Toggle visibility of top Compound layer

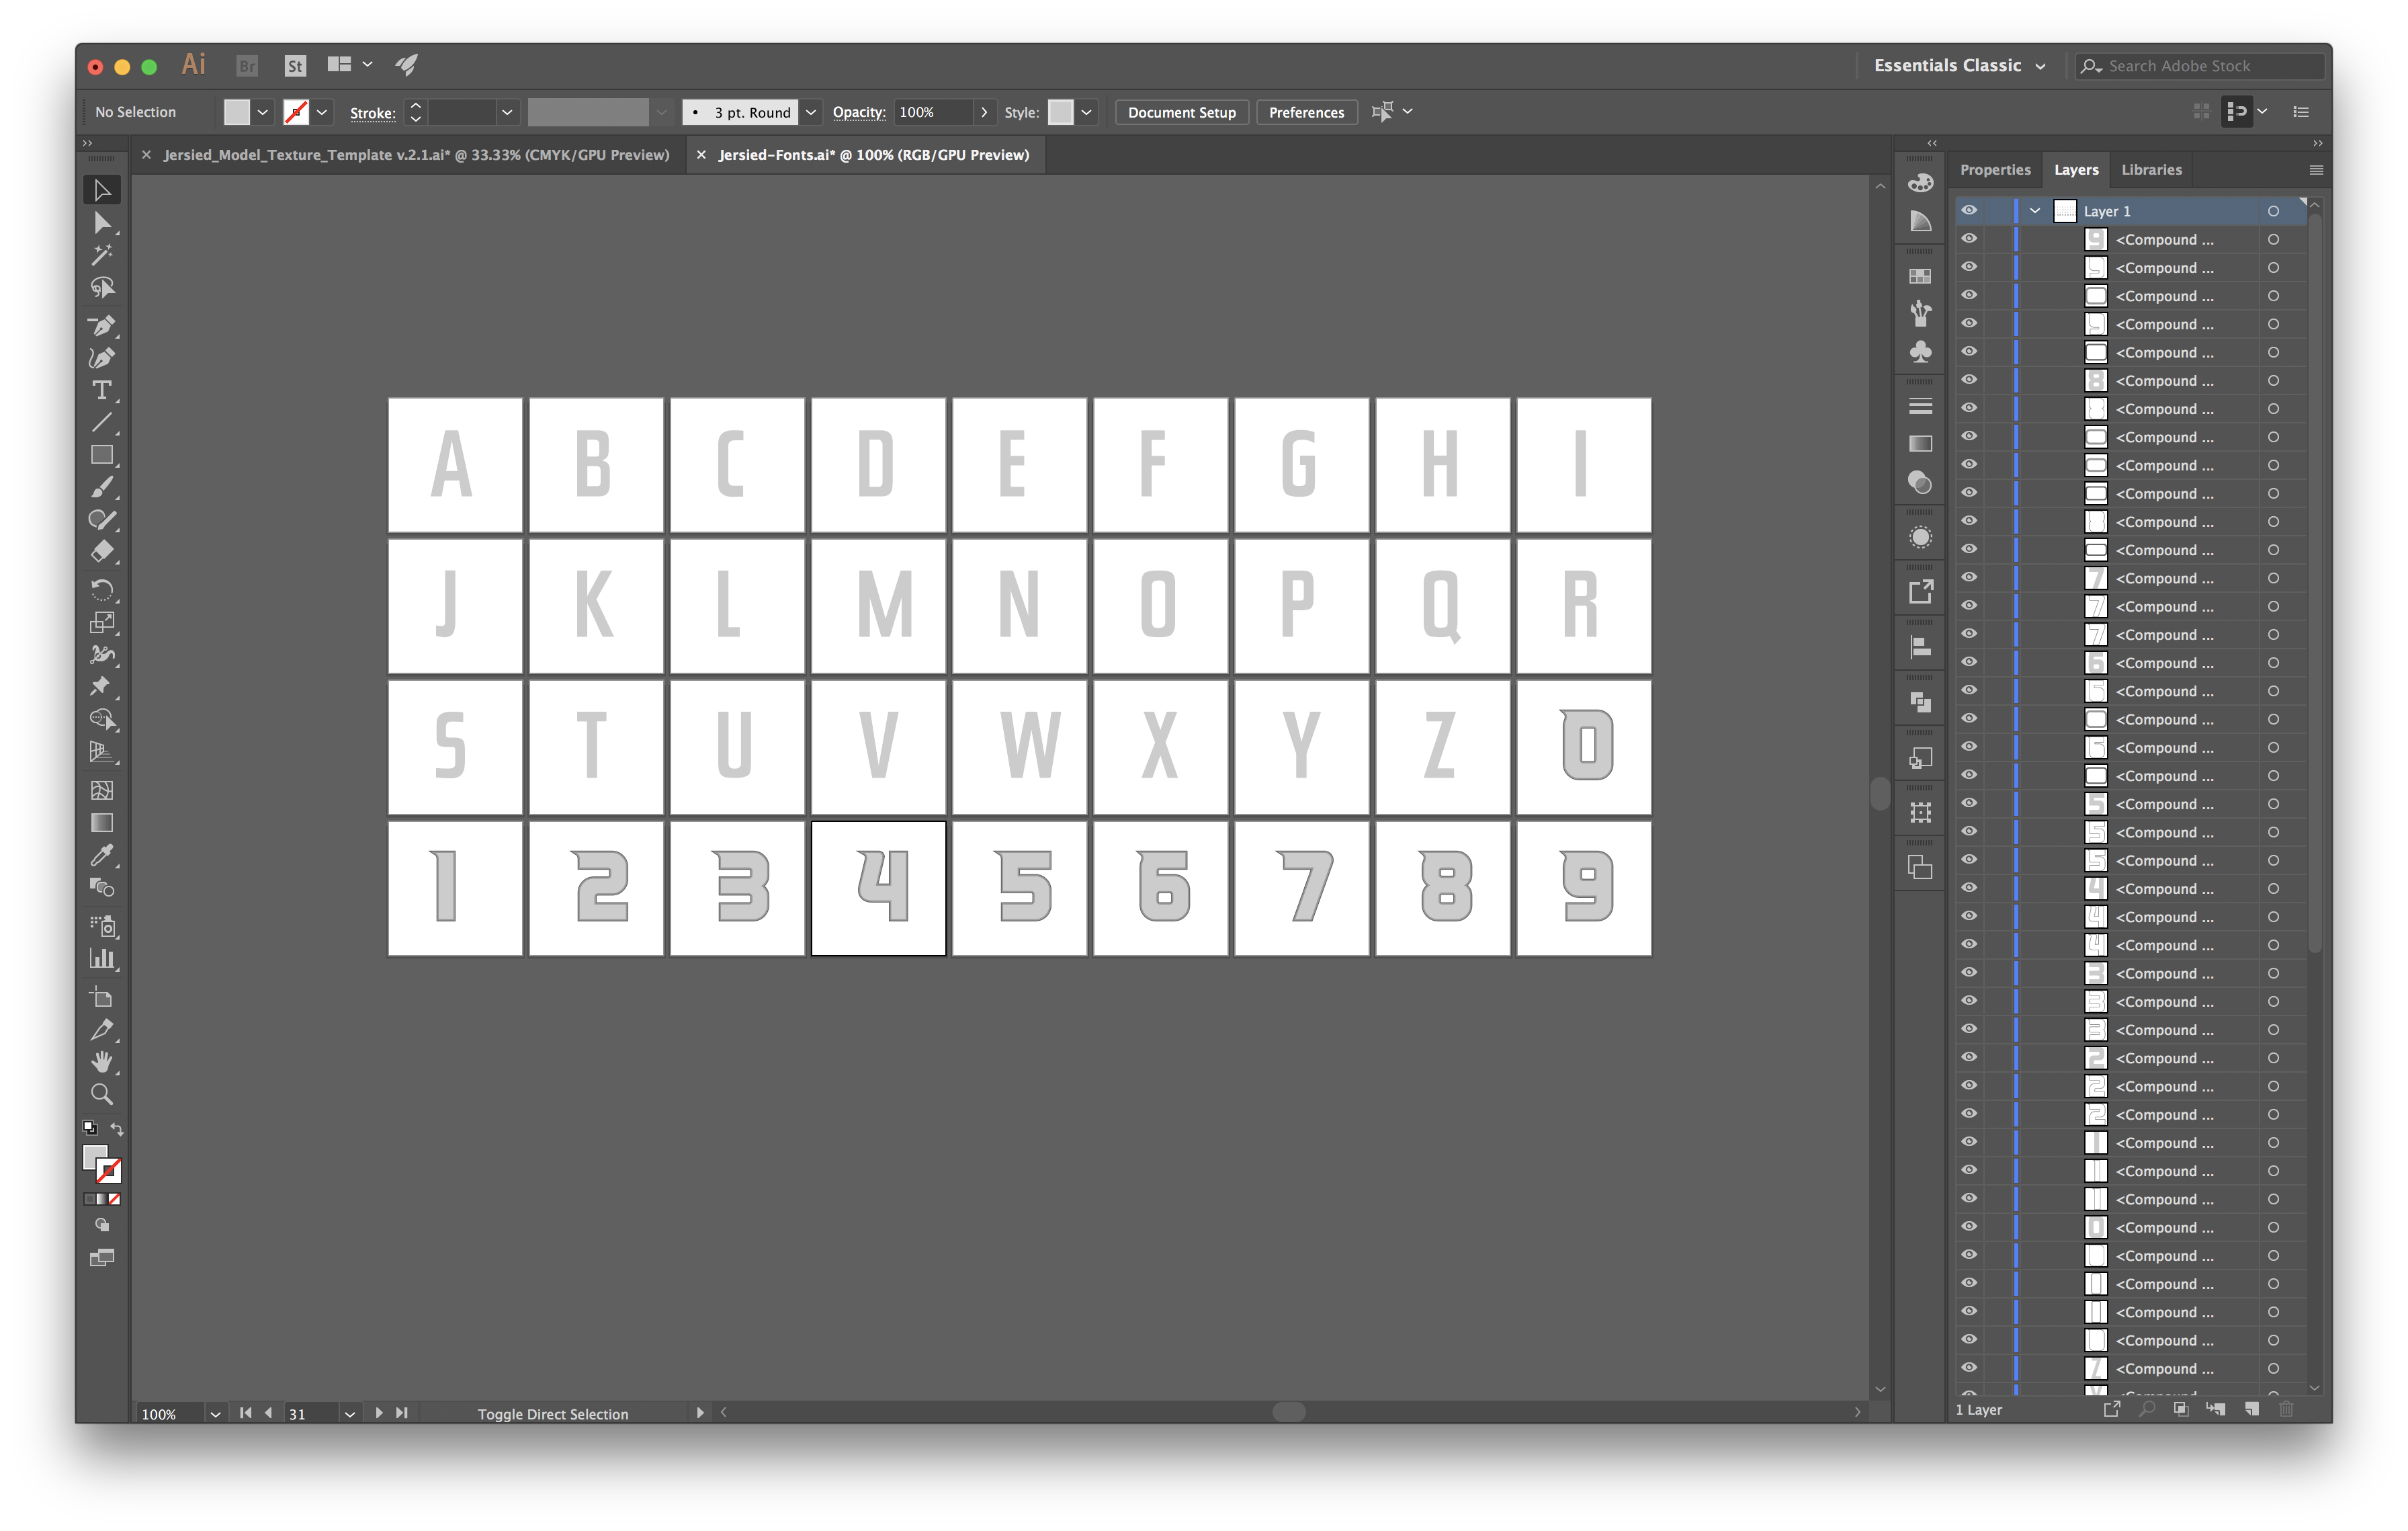point(1969,239)
